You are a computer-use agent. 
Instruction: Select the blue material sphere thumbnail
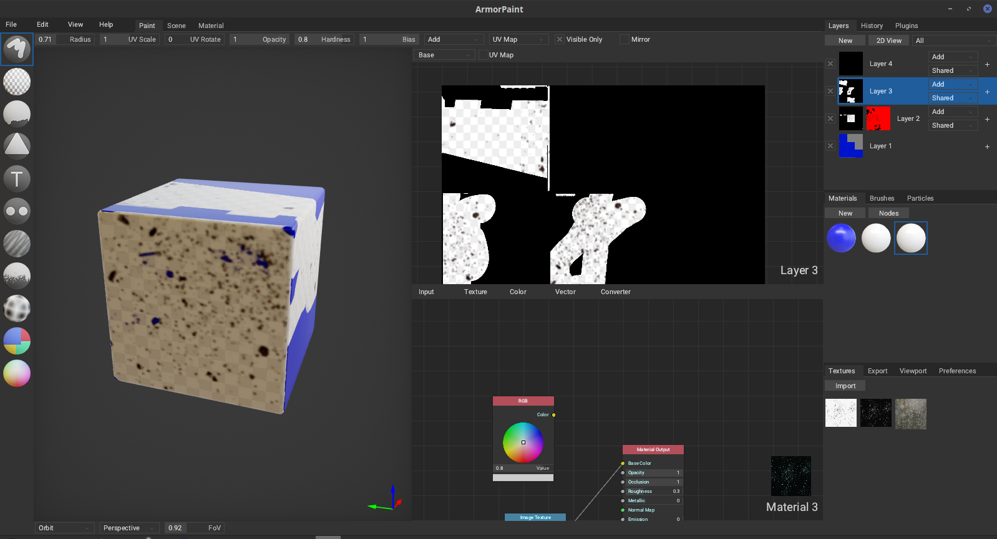tap(841, 238)
